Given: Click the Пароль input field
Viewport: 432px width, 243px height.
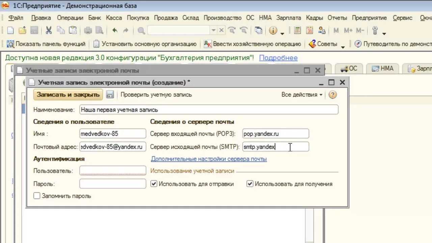Looking at the screenshot, I should tap(113, 184).
